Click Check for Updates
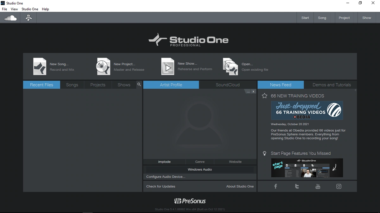380x213 pixels. click(x=161, y=186)
